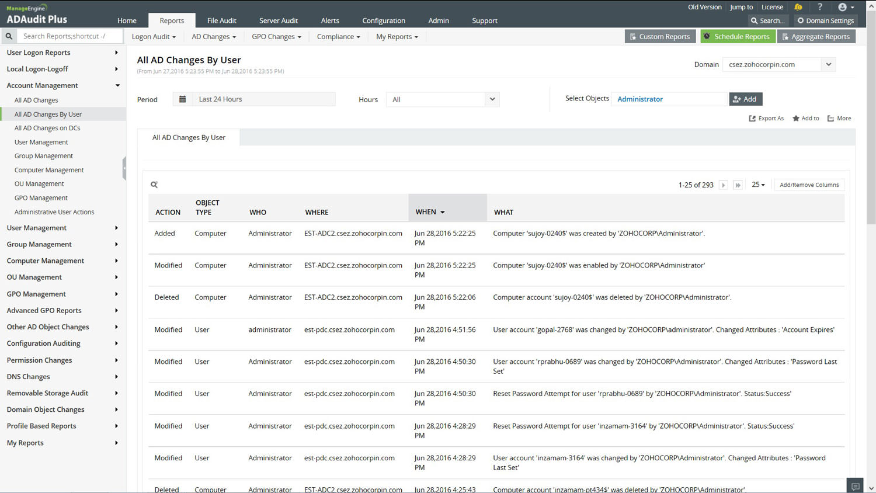Switch to the File Audit tab

click(x=221, y=20)
